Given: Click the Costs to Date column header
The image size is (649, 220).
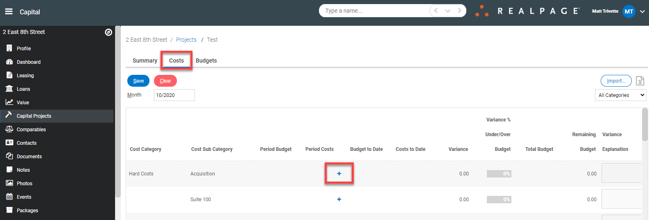Looking at the screenshot, I should [410, 149].
